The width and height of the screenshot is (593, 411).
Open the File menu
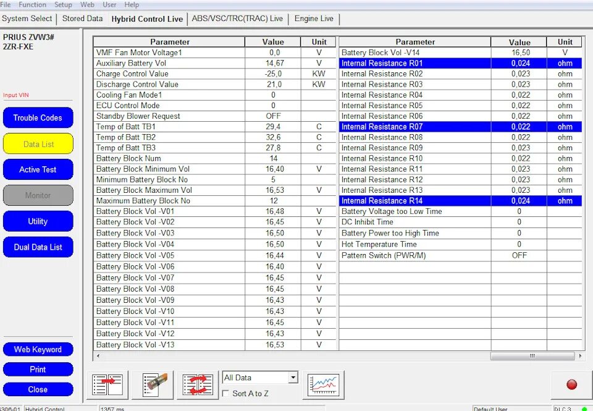pos(6,4)
